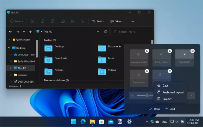Open the Mail app from taskbar
Screen dimensions: 203x128
tap(111, 122)
